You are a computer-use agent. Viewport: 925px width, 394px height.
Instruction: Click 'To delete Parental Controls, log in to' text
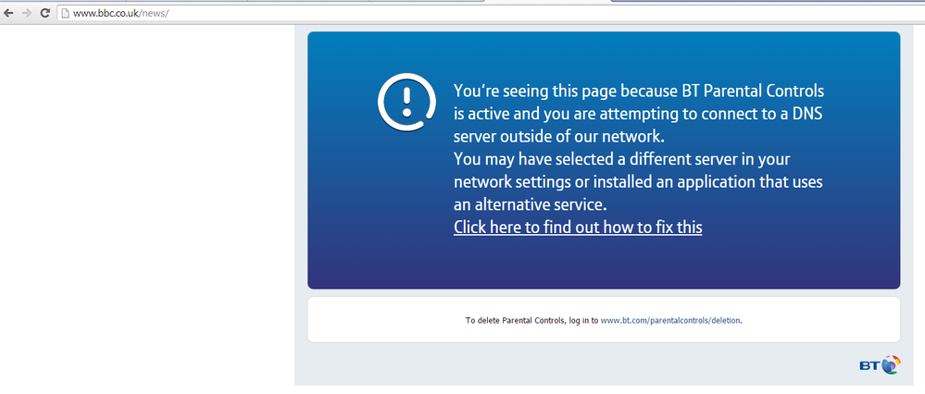(x=531, y=321)
